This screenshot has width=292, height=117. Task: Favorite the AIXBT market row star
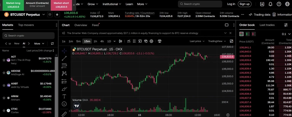click(4, 85)
